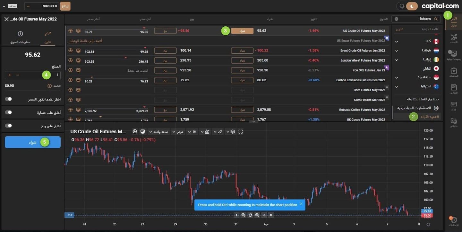
Task: Click the Edit link above the country list
Action: click(399, 29)
